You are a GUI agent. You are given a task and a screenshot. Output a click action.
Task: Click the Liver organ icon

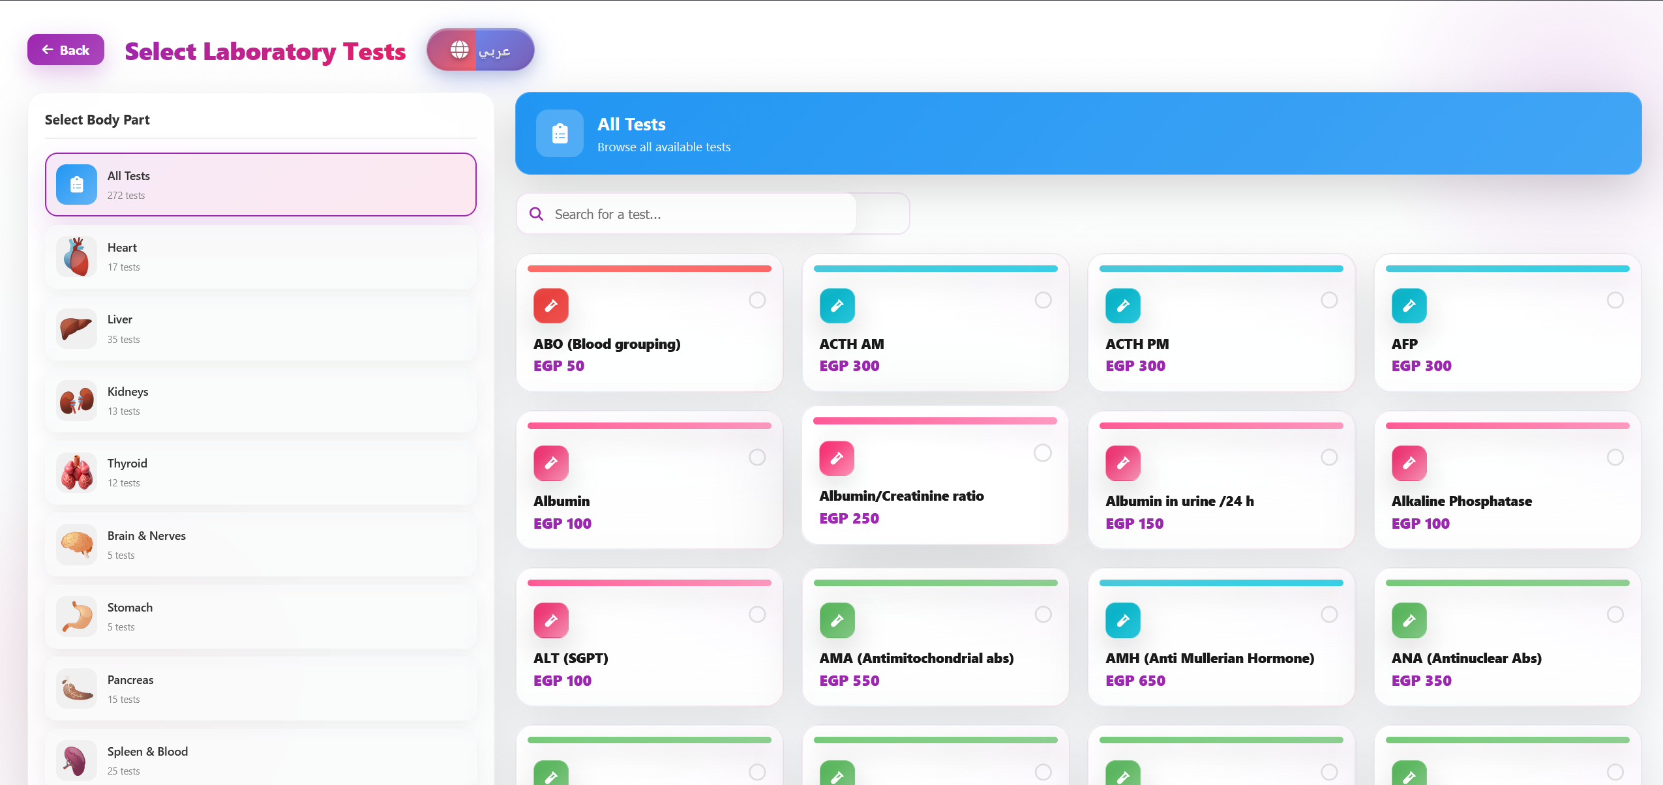(76, 329)
